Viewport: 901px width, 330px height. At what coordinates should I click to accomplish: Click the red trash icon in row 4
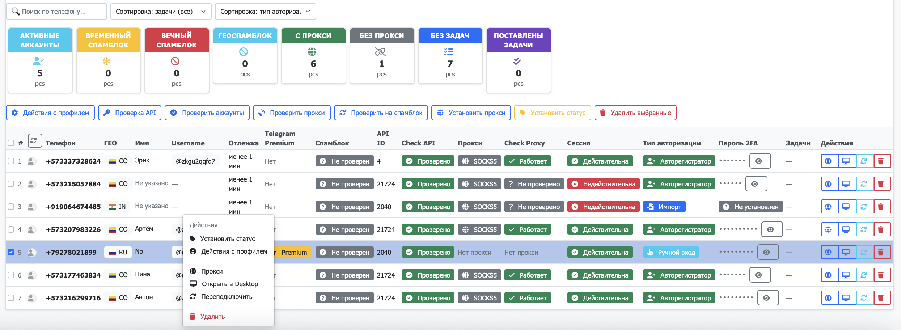(x=881, y=229)
